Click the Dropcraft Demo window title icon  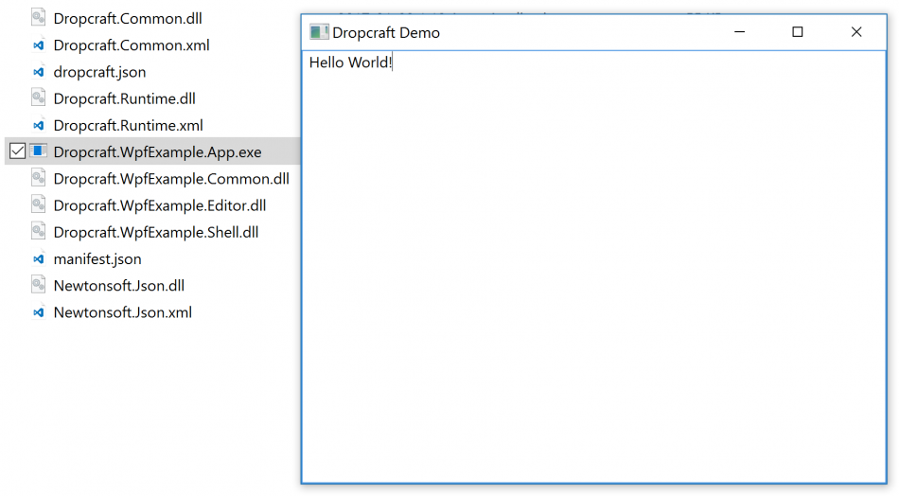coord(319,32)
